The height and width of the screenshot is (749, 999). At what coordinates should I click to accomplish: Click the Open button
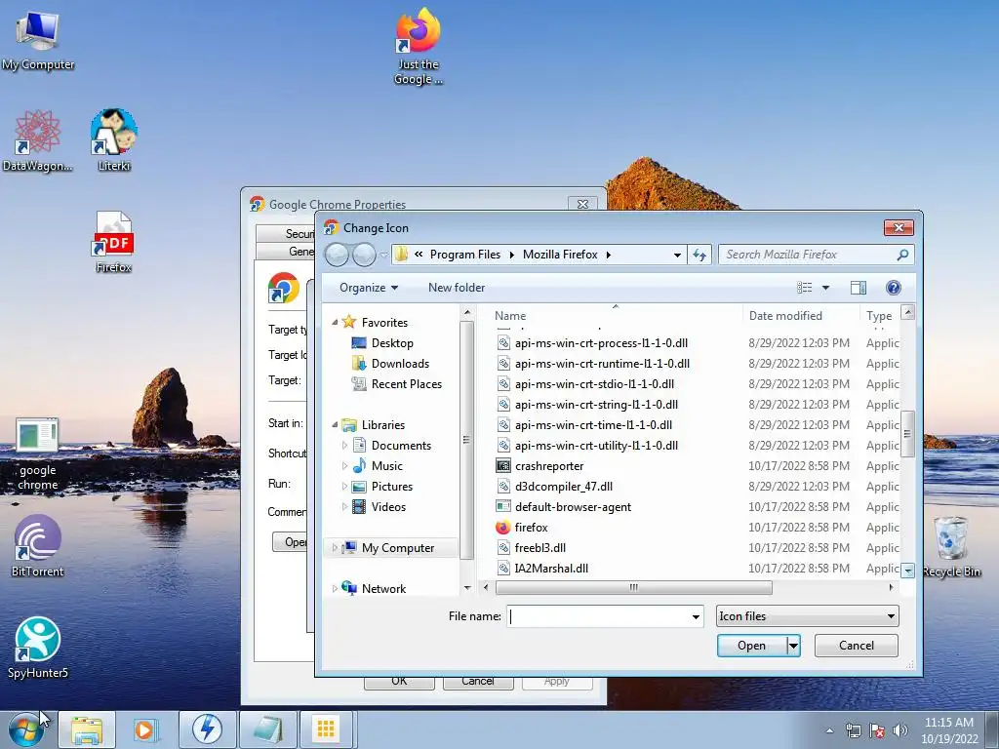752,646
